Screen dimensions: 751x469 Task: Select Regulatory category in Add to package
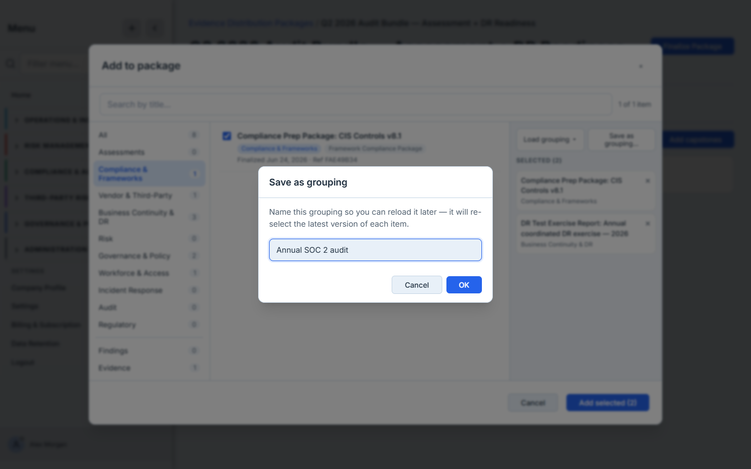click(x=149, y=325)
